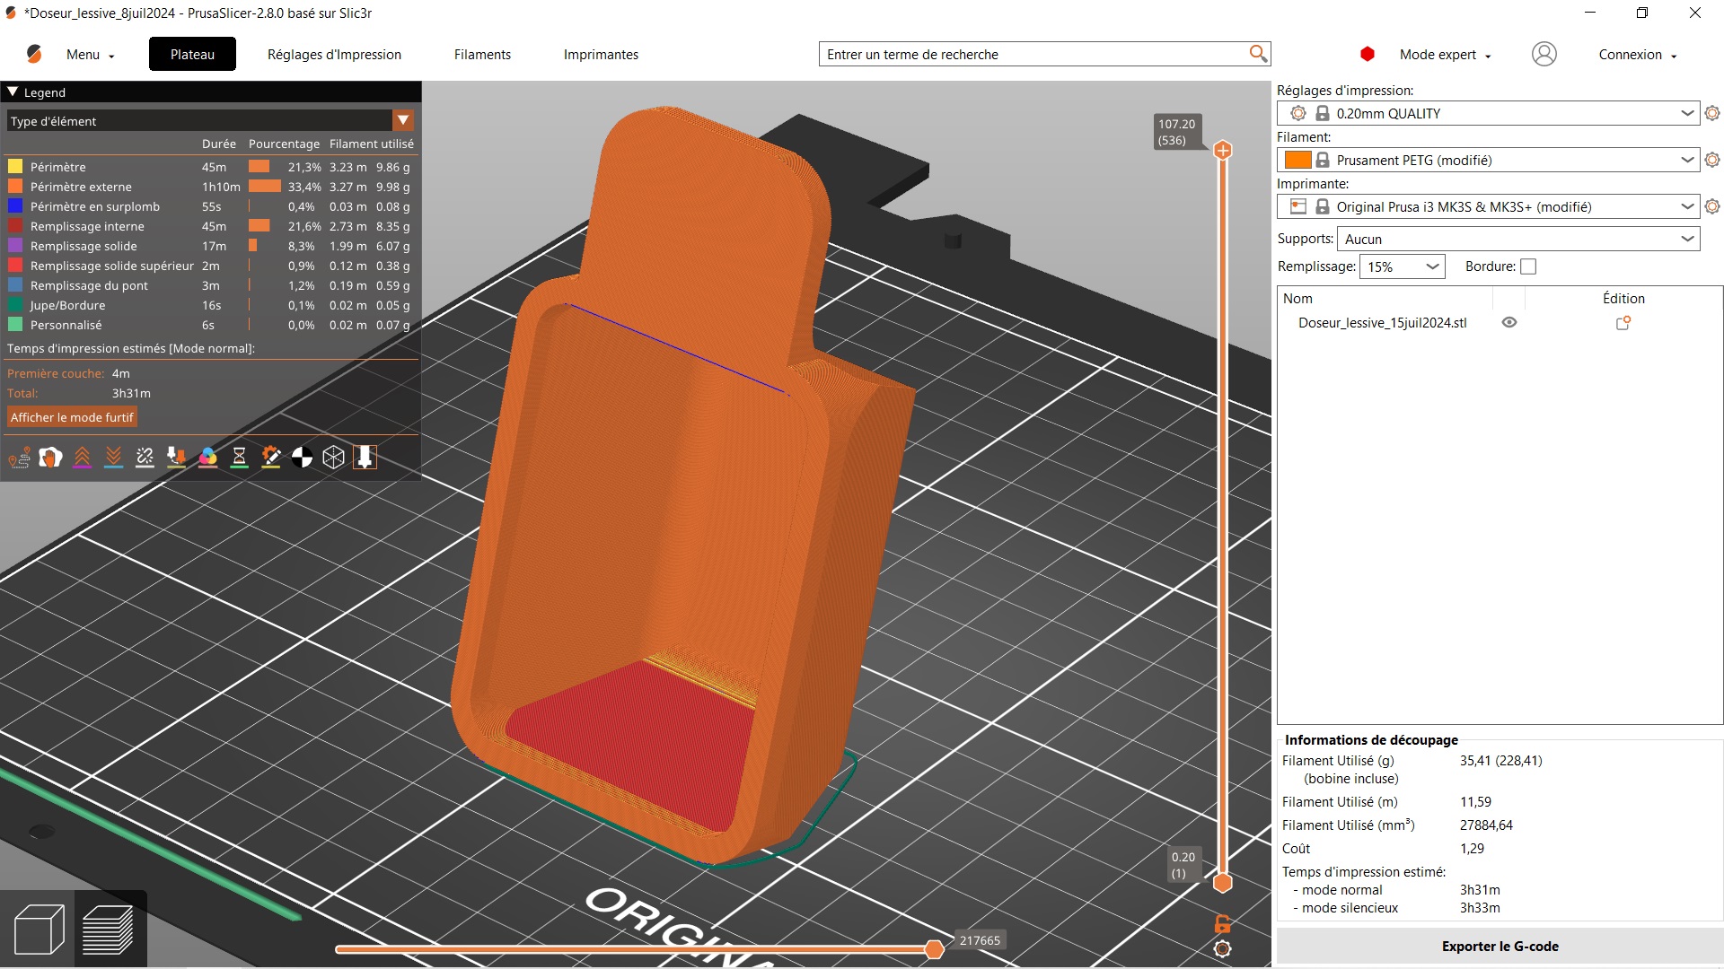Toggle seams display icon

pos(145,458)
